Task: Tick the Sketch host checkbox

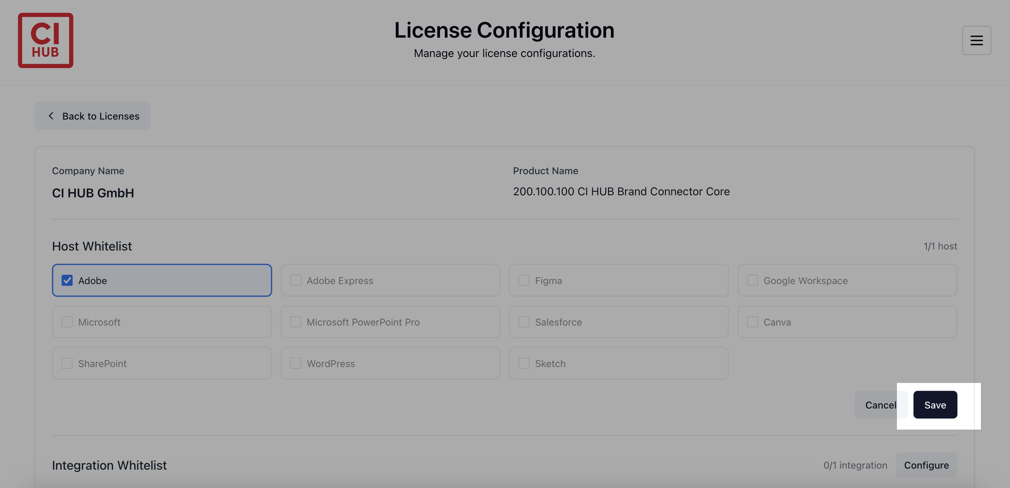Action: 524,363
